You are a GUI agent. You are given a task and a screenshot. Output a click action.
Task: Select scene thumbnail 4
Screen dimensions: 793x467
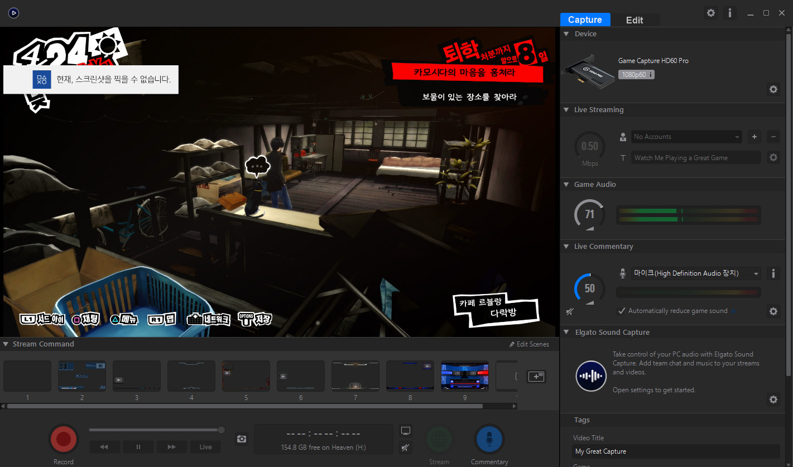coord(191,376)
